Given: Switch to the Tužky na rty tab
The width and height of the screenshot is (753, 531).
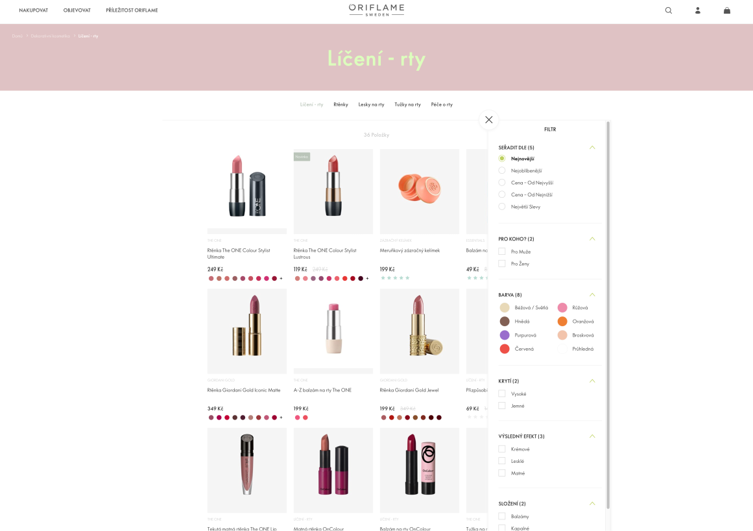Looking at the screenshot, I should (x=408, y=104).
